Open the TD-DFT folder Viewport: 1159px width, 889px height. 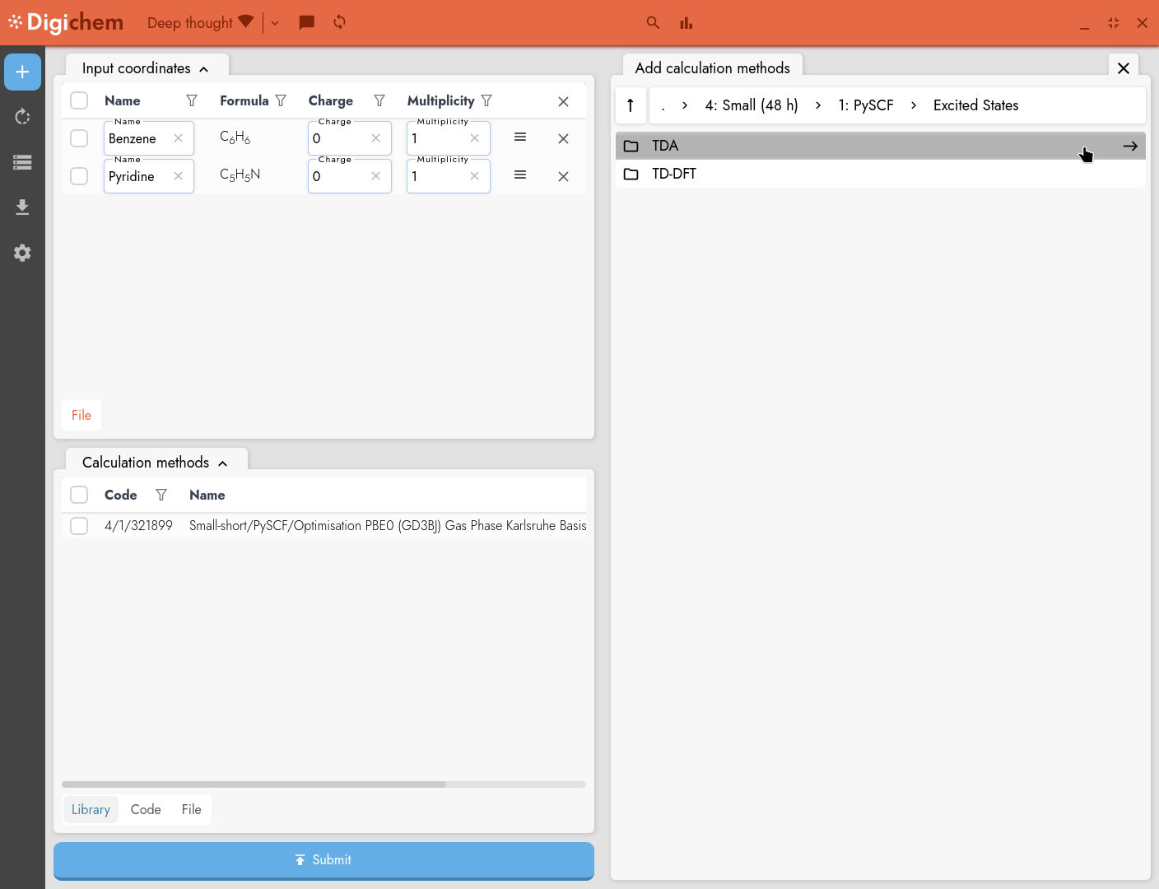pyautogui.click(x=674, y=174)
